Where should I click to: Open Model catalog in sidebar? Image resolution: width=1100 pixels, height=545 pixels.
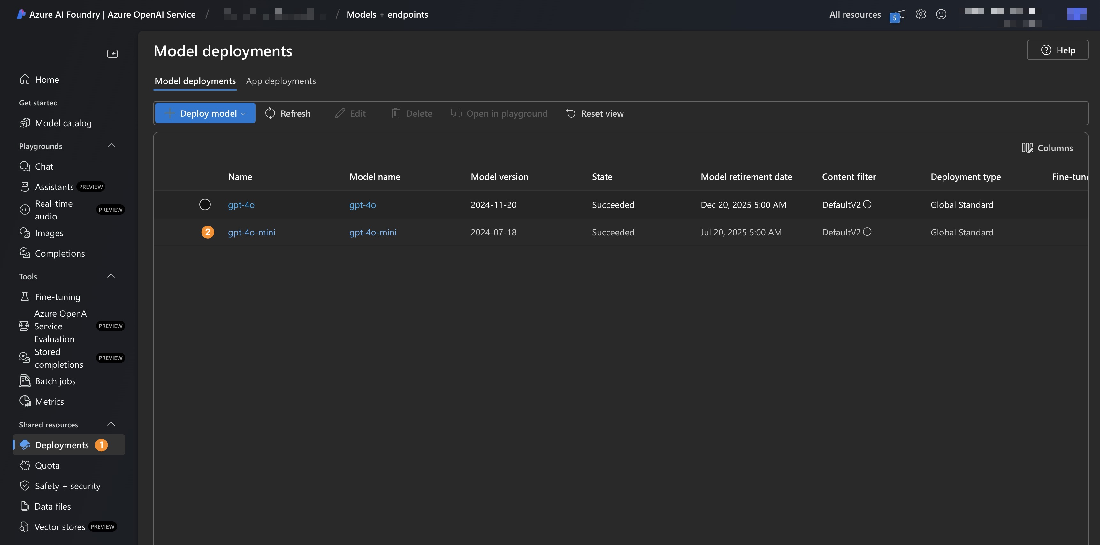[63, 123]
